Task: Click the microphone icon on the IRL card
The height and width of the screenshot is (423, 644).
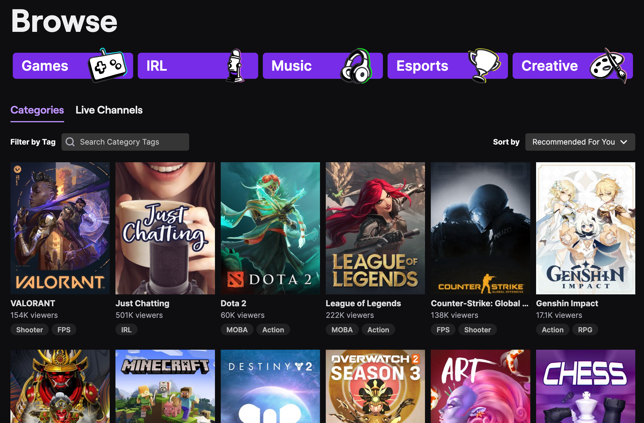Action: click(235, 65)
